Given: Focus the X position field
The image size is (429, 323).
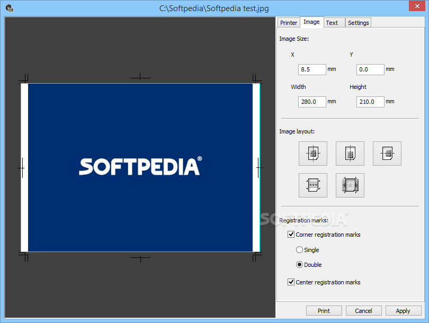Looking at the screenshot, I should (312, 69).
